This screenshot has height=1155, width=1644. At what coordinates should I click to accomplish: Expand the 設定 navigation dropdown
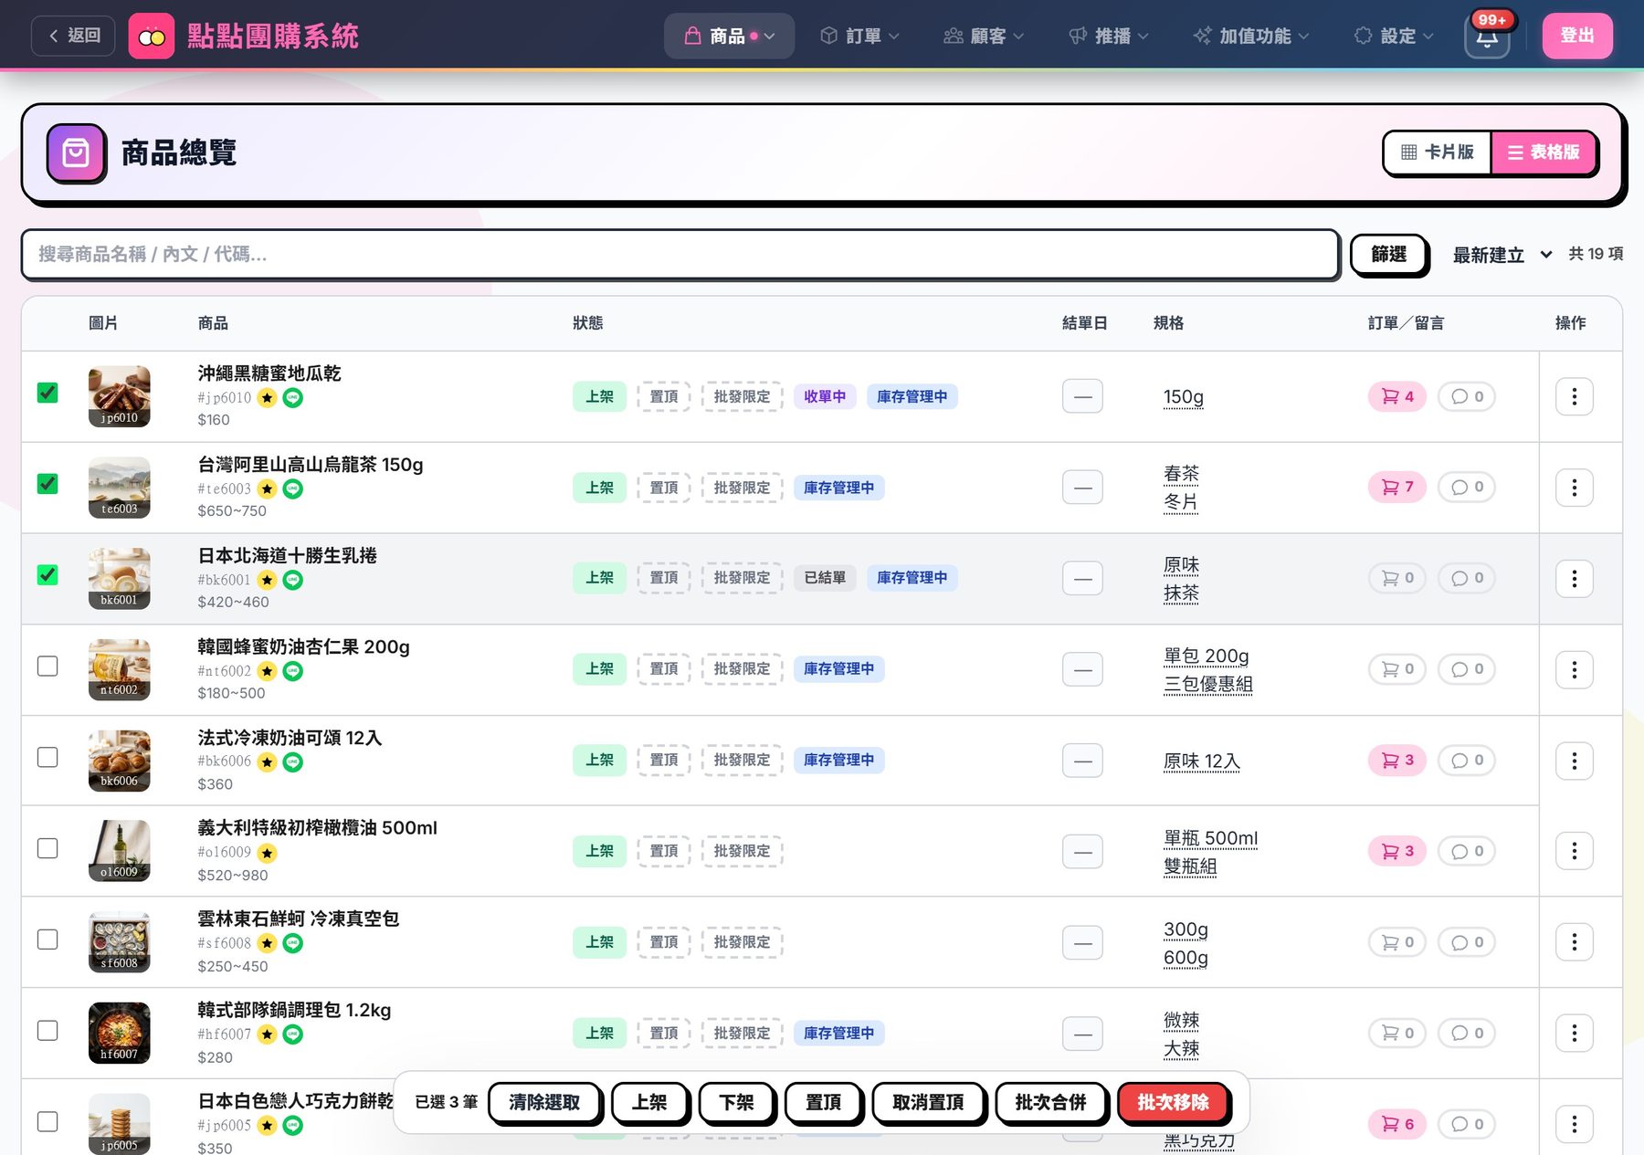1394,37
